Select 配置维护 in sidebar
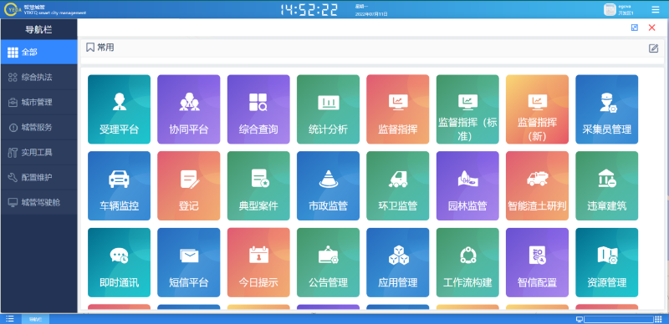Screen dimensions: 669x324 tap(38, 177)
